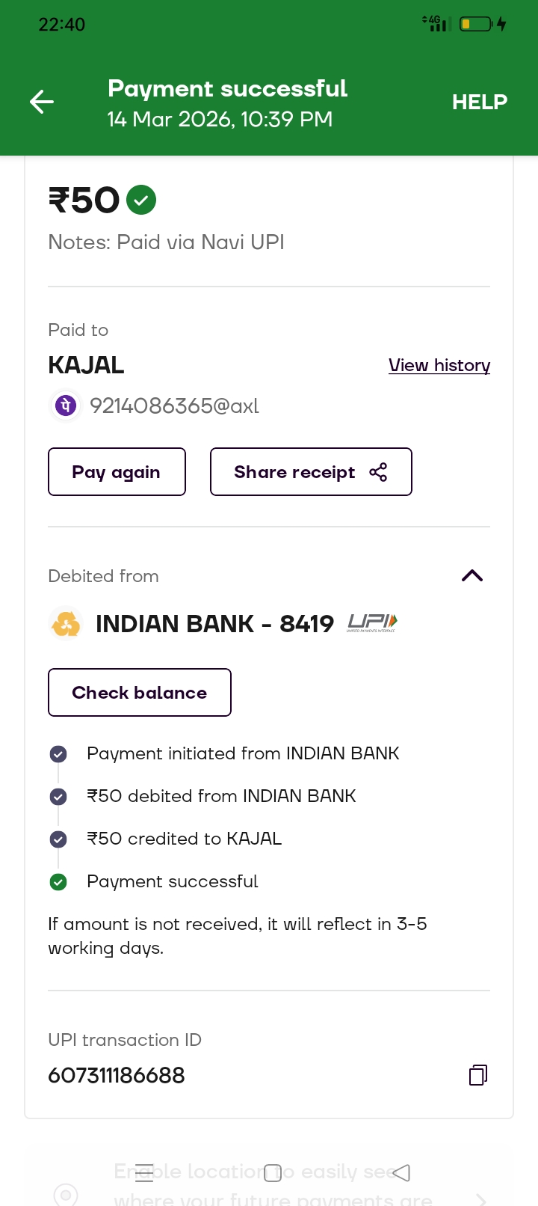Open the enable location chevron
The width and height of the screenshot is (538, 1206).
[x=480, y=1198]
